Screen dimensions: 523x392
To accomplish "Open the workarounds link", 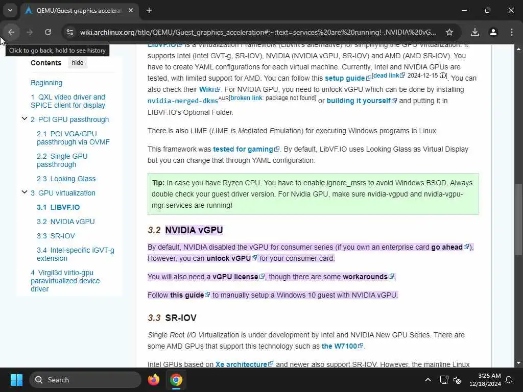I will [x=368, y=277].
